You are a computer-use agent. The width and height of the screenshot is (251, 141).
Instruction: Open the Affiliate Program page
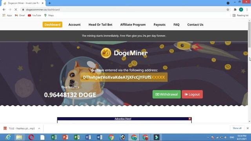133,25
